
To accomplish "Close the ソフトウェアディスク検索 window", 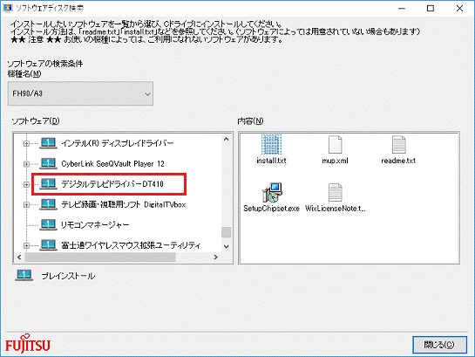I will 459,8.
